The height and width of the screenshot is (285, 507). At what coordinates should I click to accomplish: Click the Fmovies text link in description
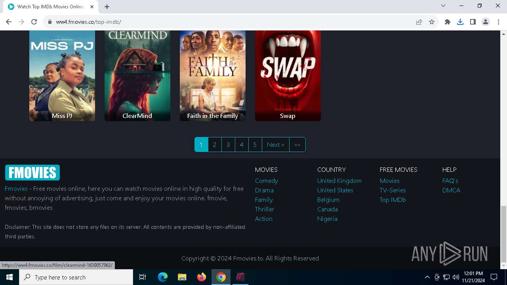click(x=16, y=188)
